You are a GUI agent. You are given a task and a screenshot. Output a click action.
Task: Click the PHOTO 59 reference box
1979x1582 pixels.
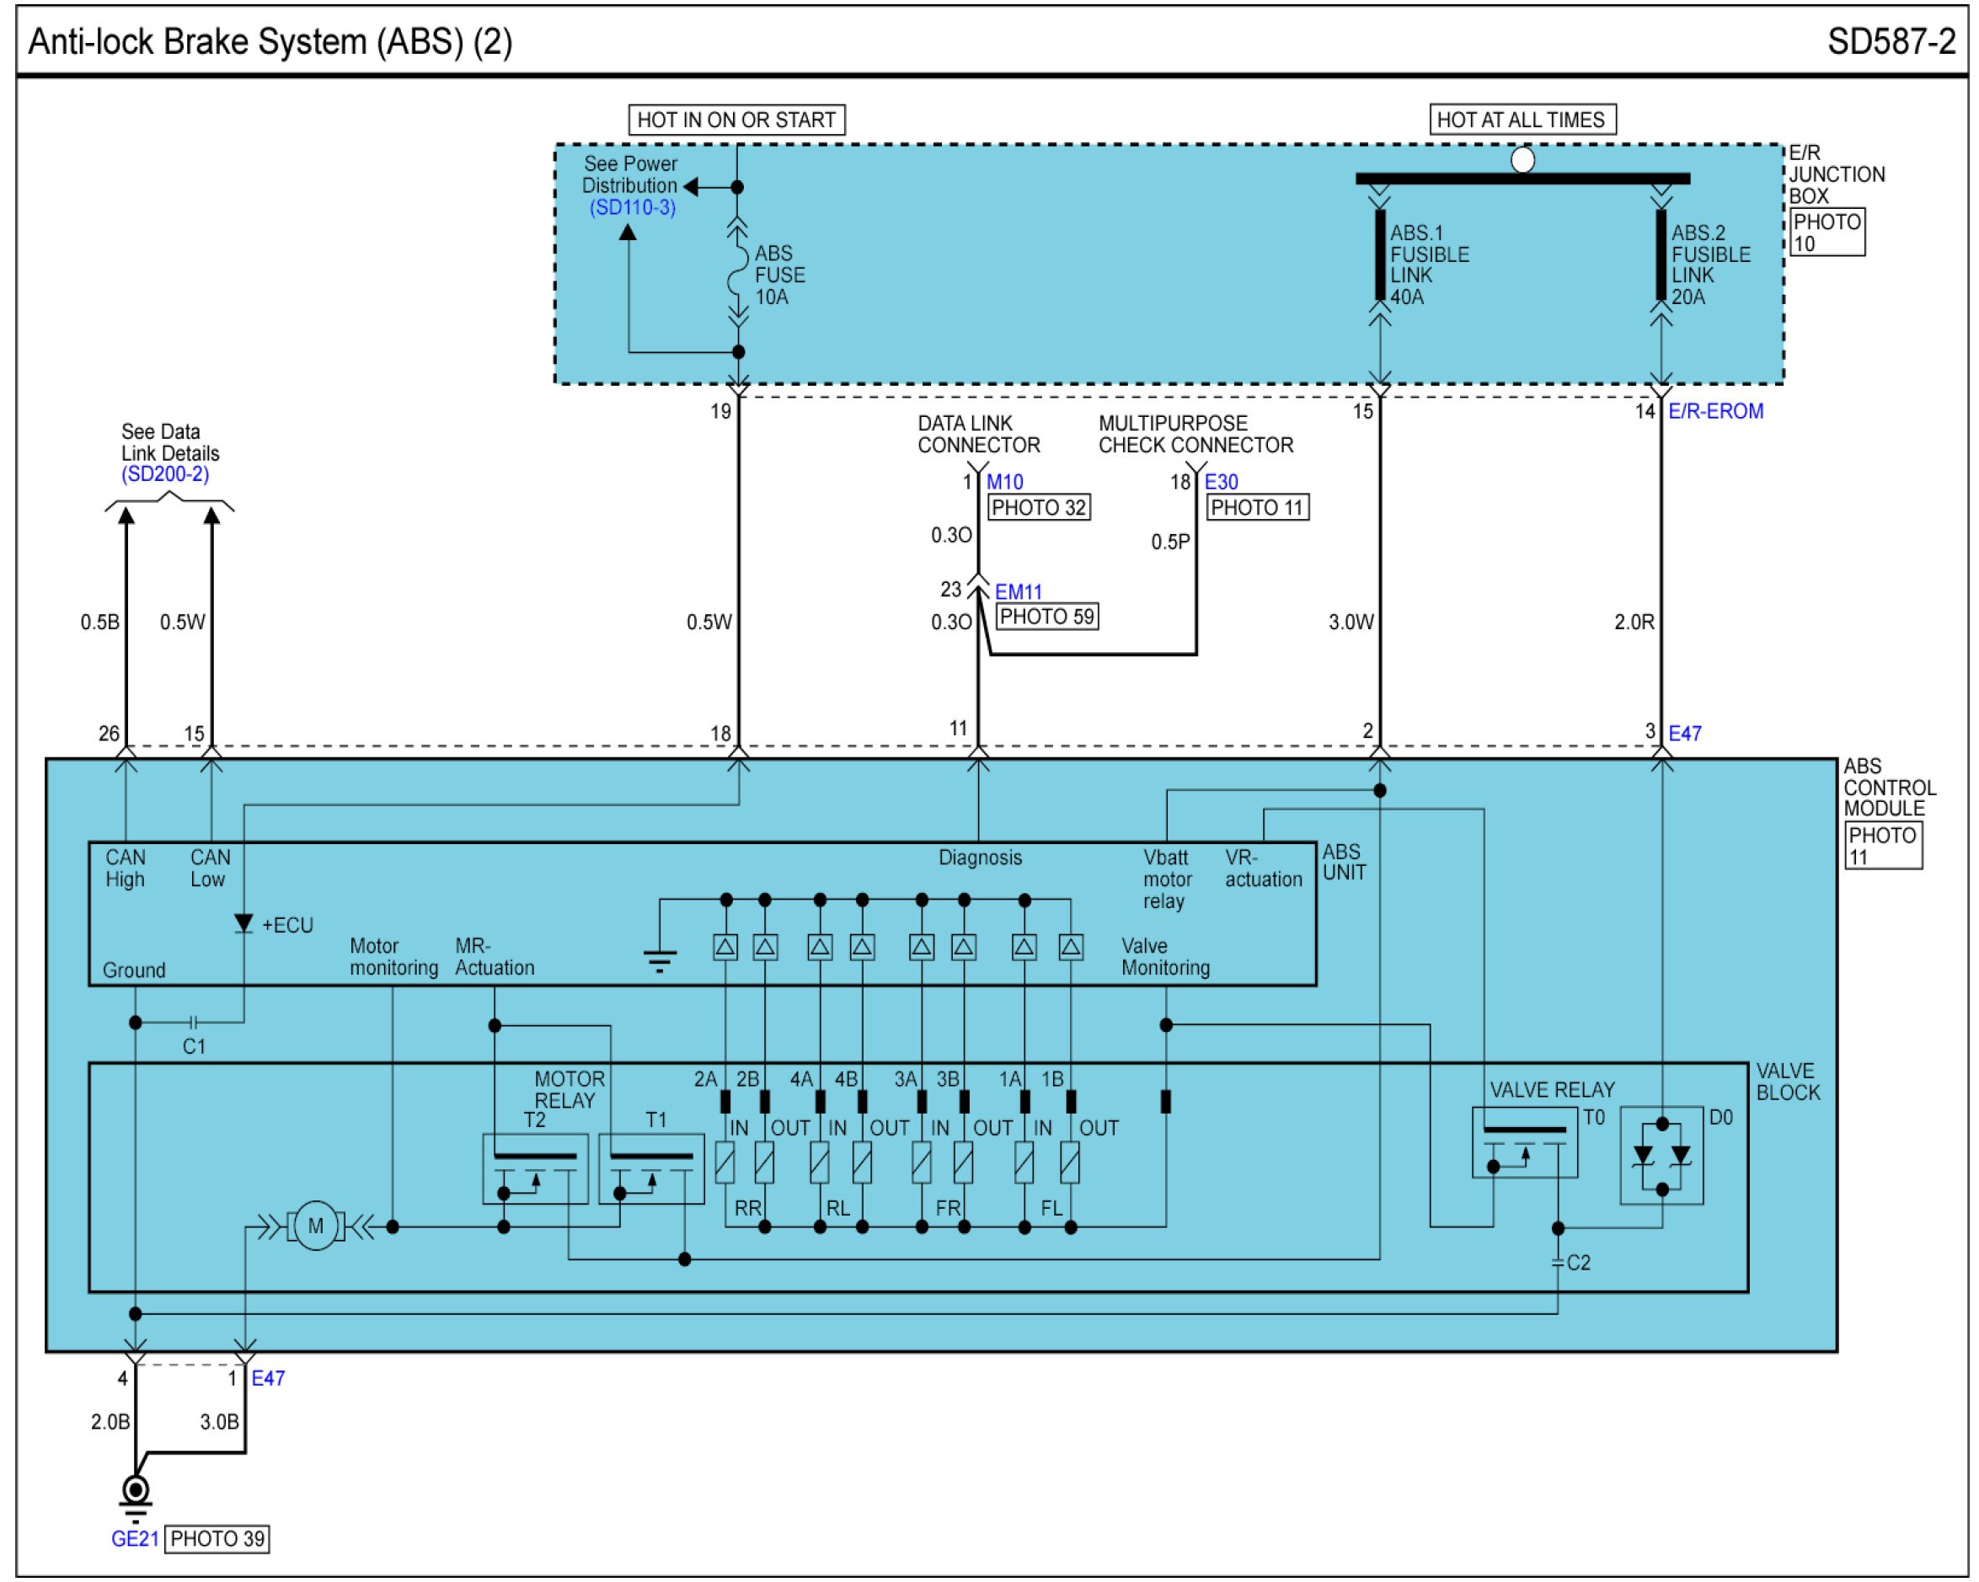pyautogui.click(x=1046, y=617)
